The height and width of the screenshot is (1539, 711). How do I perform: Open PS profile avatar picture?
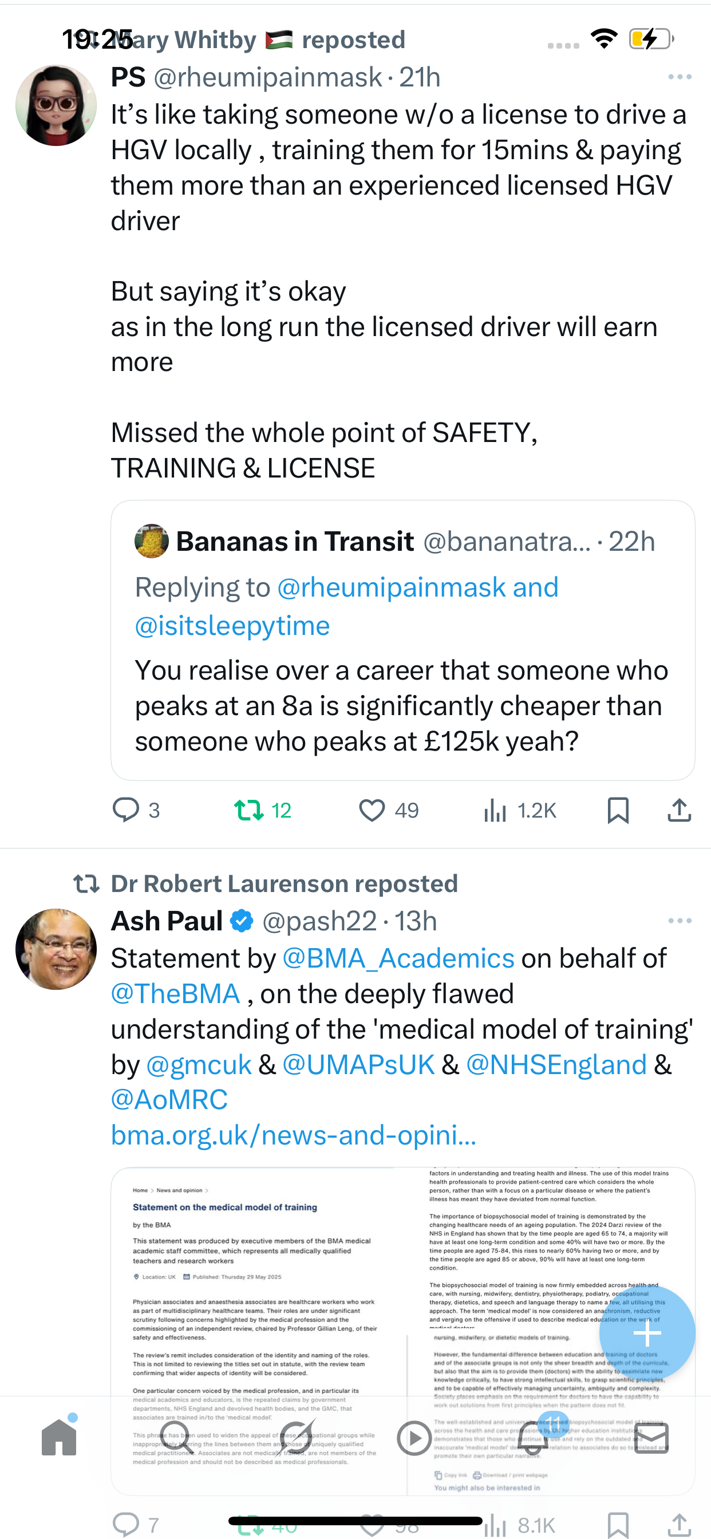(x=56, y=106)
